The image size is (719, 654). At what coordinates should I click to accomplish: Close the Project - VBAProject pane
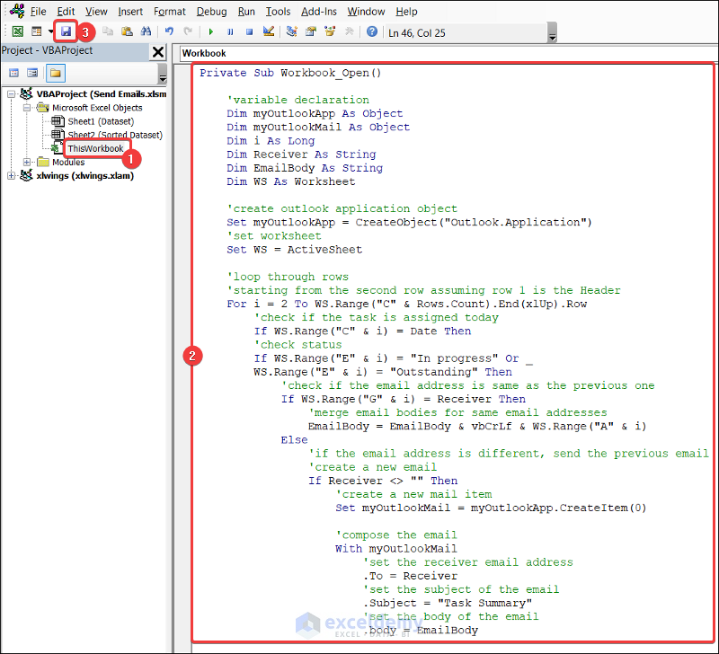coord(158,52)
